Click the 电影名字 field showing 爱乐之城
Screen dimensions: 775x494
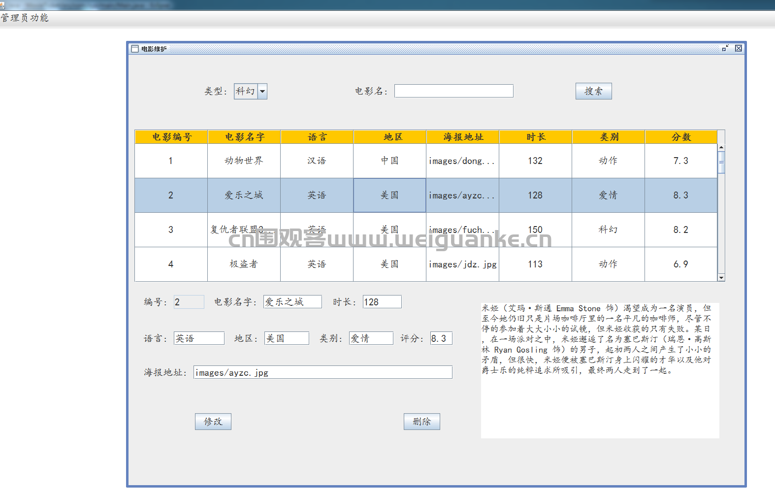[292, 302]
